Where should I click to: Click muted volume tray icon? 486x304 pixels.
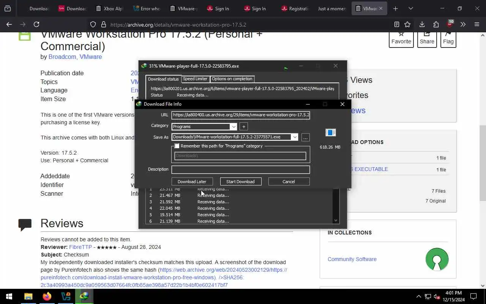pos(437,296)
